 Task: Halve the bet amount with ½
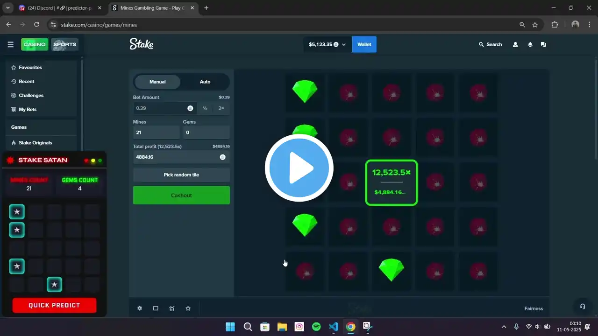point(205,108)
